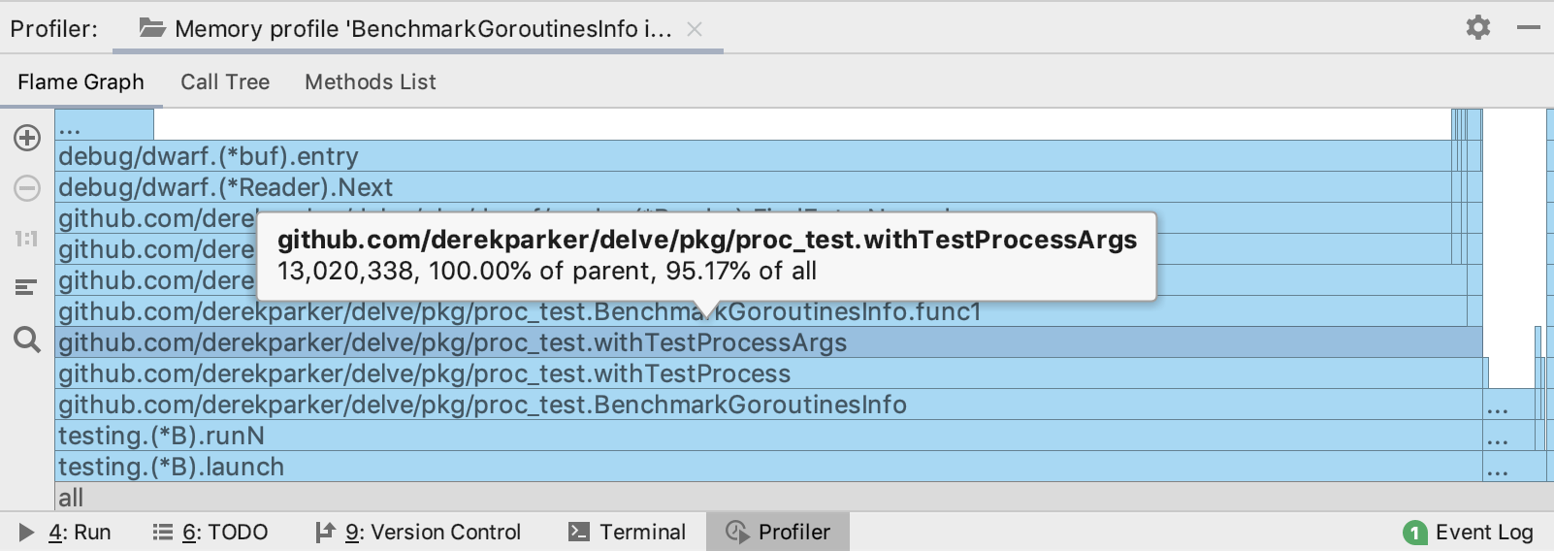Screen dimensions: 1554x551
Task: Click the search magnifier icon
Action: (x=27, y=340)
